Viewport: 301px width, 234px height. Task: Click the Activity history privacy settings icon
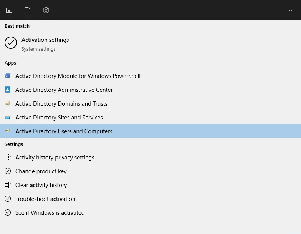8,157
